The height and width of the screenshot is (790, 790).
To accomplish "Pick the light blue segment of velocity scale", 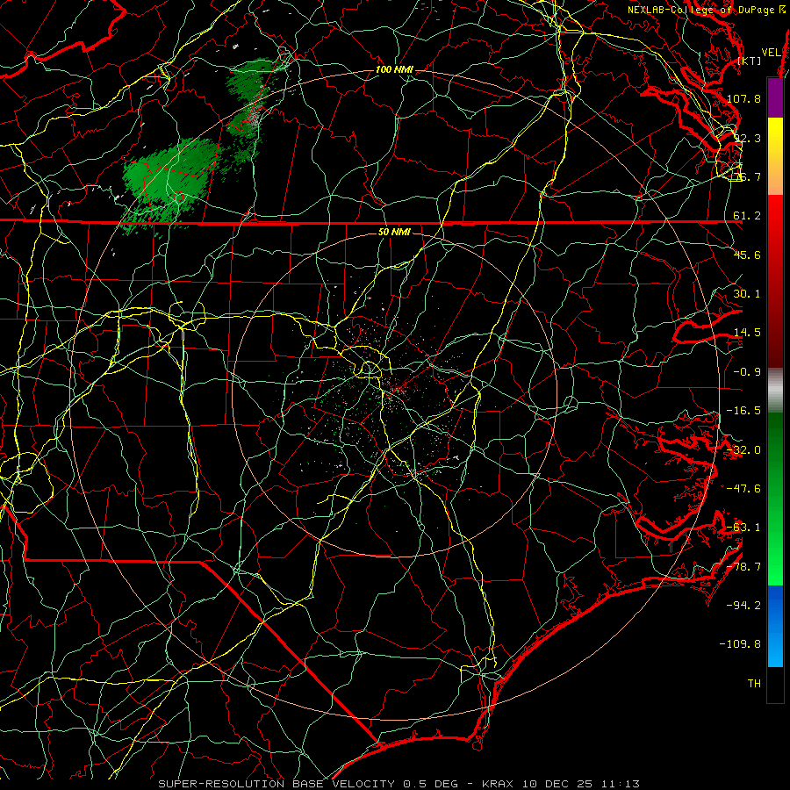I will click(775, 650).
